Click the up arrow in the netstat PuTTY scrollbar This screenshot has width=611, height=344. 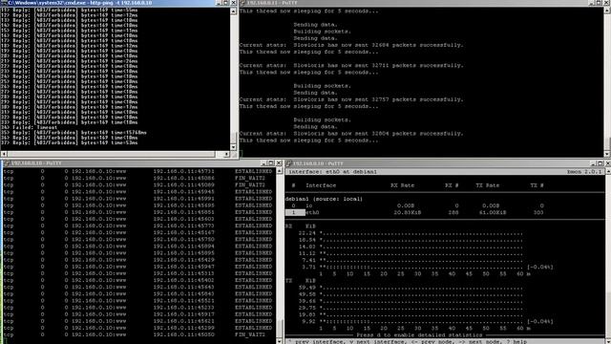coord(279,171)
